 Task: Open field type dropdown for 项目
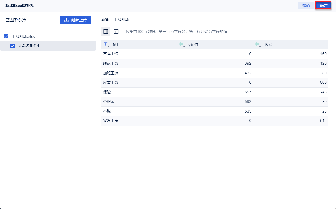pos(109,46)
